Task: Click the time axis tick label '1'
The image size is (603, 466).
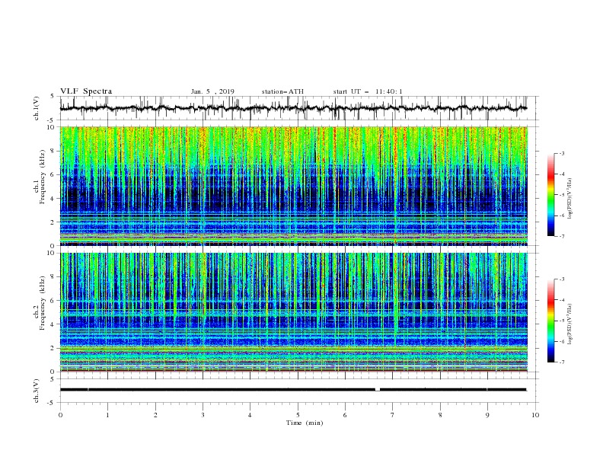Action: (x=107, y=415)
